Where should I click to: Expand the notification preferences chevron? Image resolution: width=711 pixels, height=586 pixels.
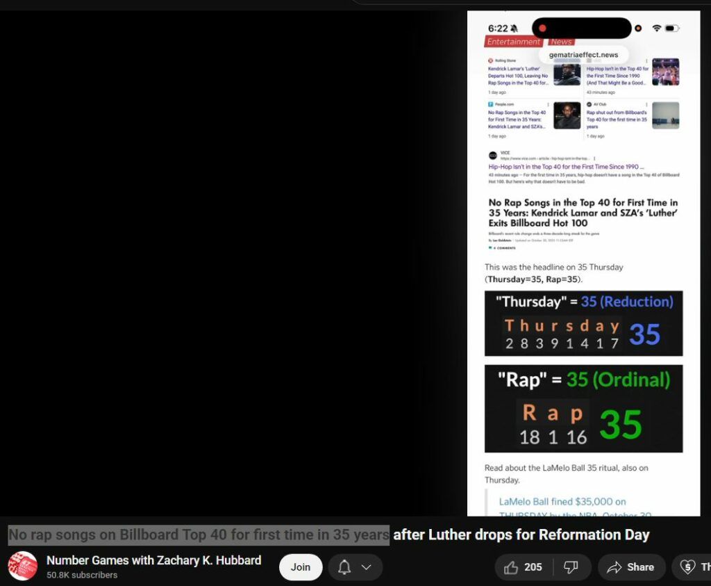click(x=367, y=567)
